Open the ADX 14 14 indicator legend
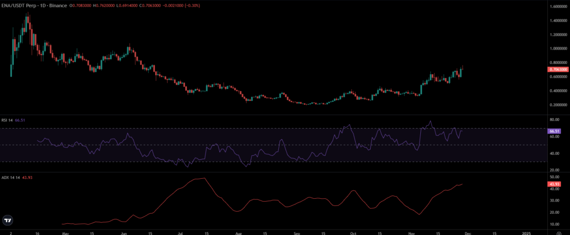570x235 pixels. [9, 177]
